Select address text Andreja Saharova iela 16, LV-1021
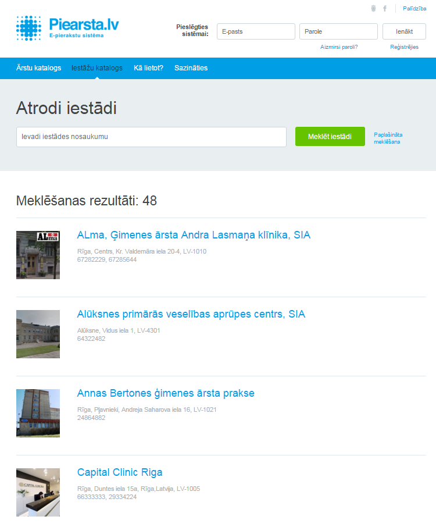The height and width of the screenshot is (527, 436). [x=169, y=410]
